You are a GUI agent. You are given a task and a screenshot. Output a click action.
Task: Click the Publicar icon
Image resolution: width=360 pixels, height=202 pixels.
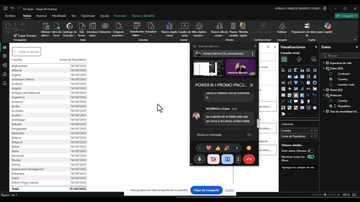282,26
